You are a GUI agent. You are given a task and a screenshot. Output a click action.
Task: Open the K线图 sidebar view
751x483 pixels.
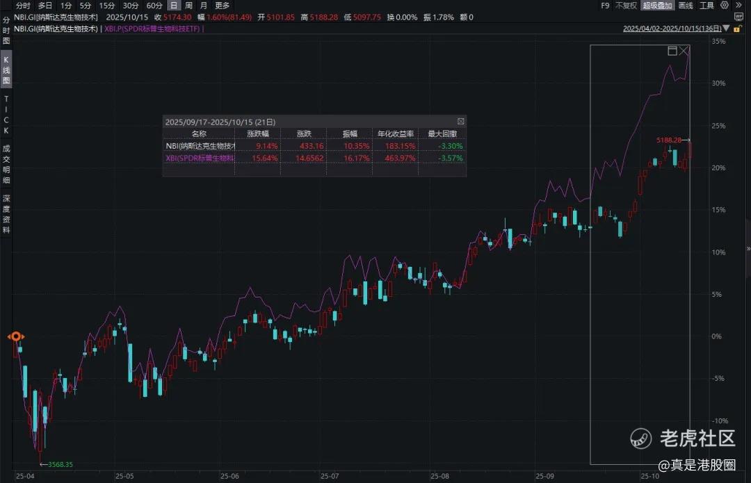tap(6, 70)
